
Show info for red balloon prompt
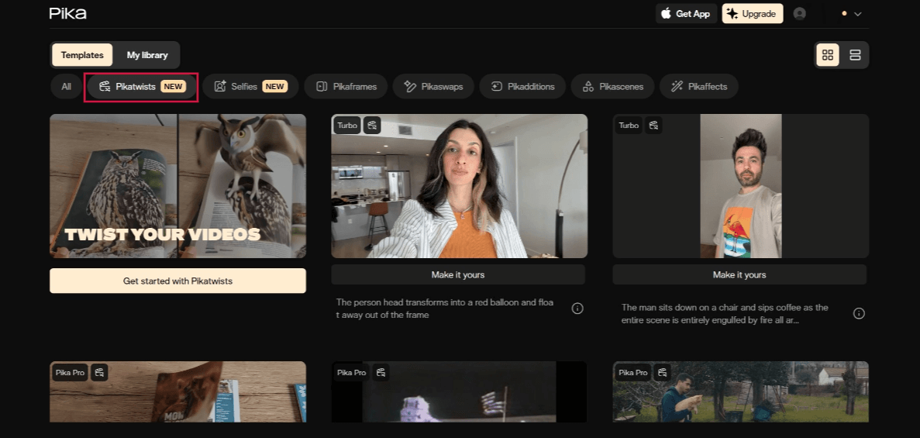(x=577, y=309)
